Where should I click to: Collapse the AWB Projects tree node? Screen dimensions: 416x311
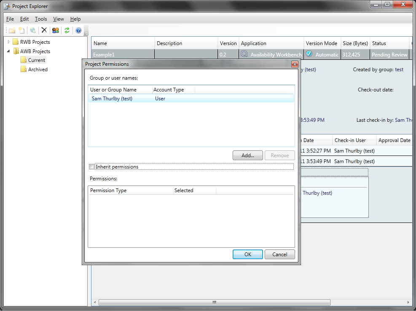(9, 51)
